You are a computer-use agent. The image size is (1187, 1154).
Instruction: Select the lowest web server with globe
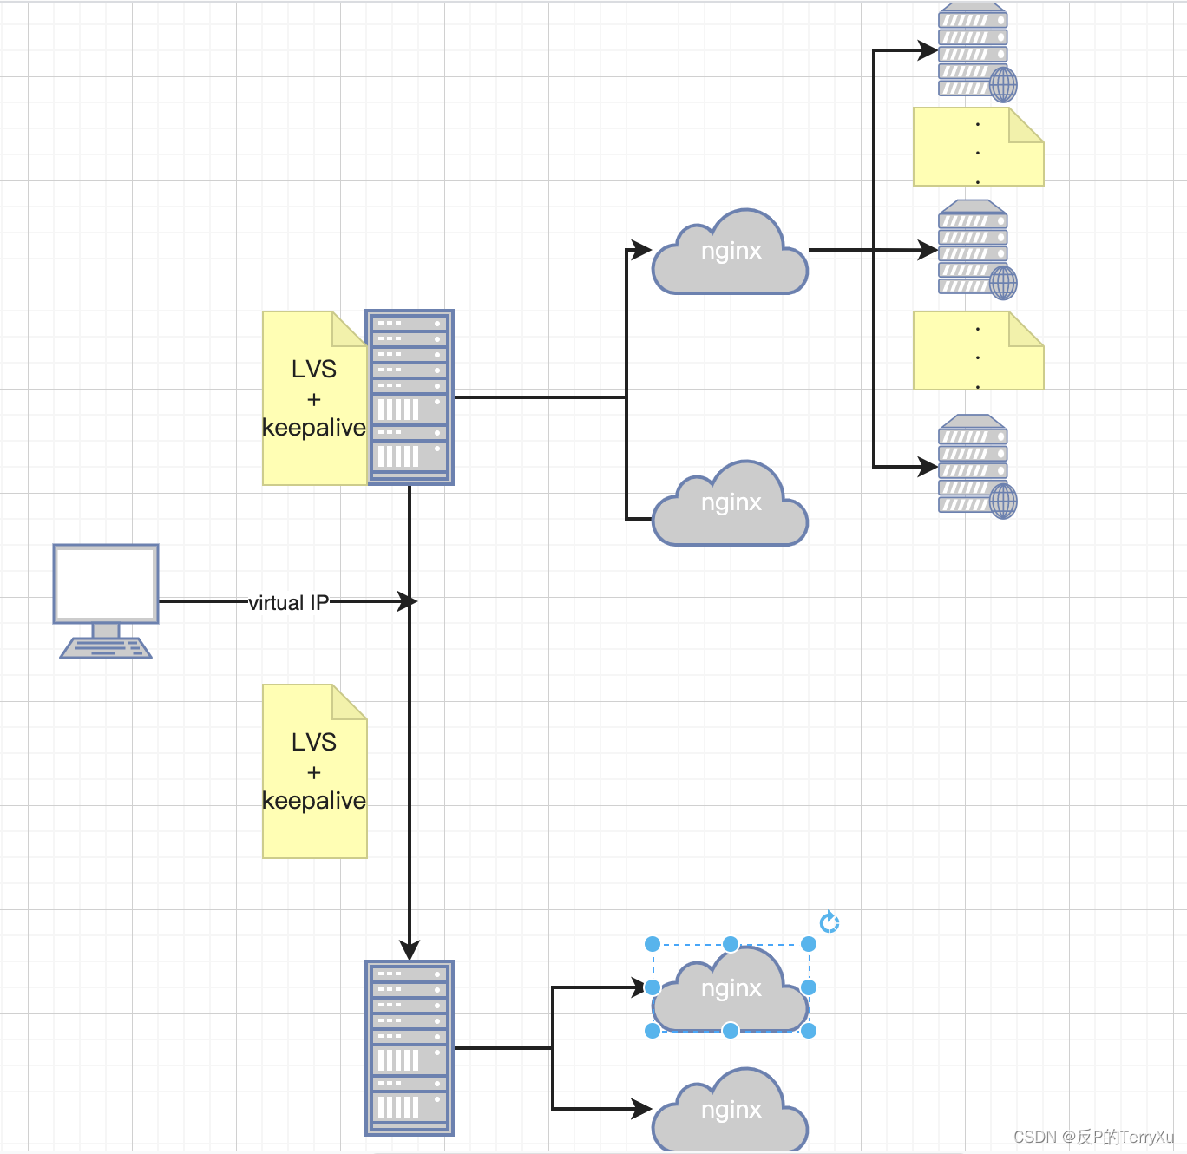978,467
